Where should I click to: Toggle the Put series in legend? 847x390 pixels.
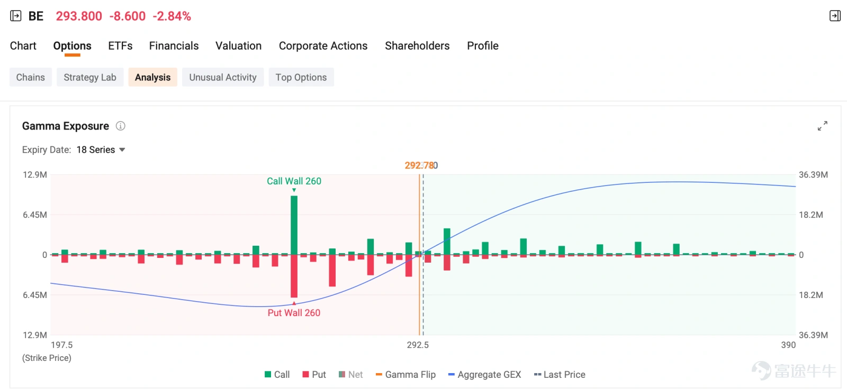[314, 375]
